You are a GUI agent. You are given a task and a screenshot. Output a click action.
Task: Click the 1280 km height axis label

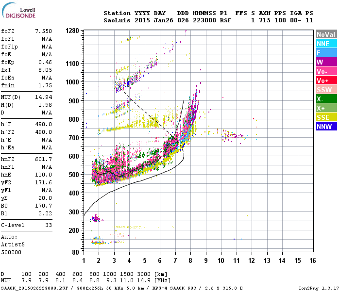72,31
